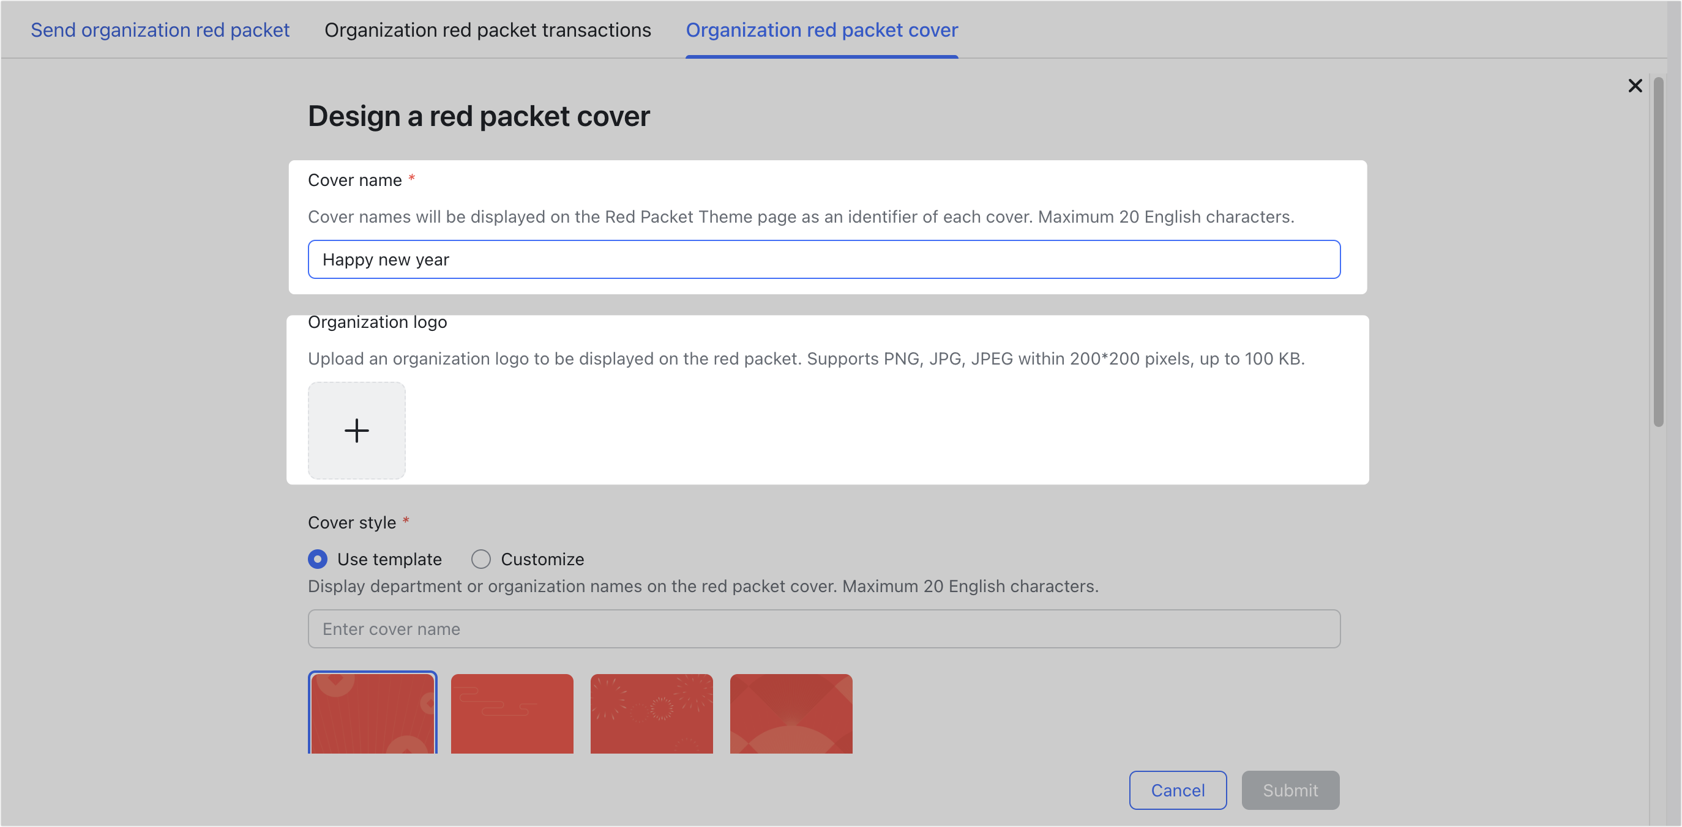
Task: Select the Customize radio option
Action: coord(480,558)
